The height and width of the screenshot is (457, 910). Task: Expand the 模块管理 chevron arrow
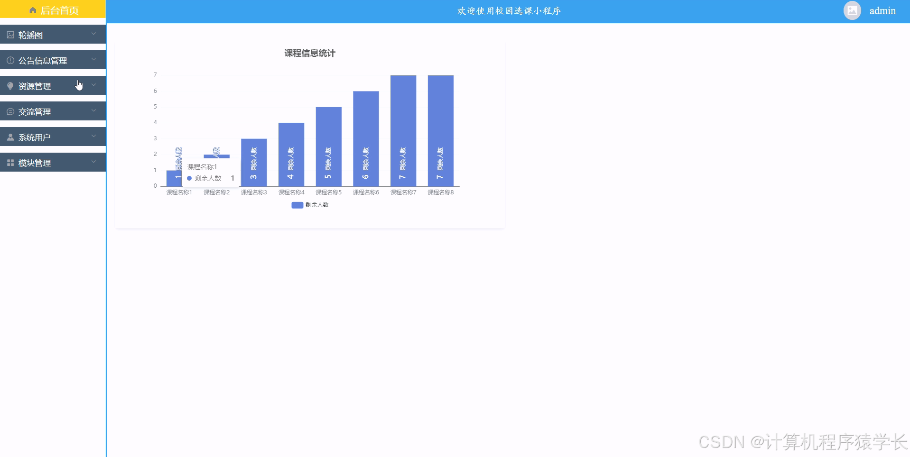click(x=93, y=162)
